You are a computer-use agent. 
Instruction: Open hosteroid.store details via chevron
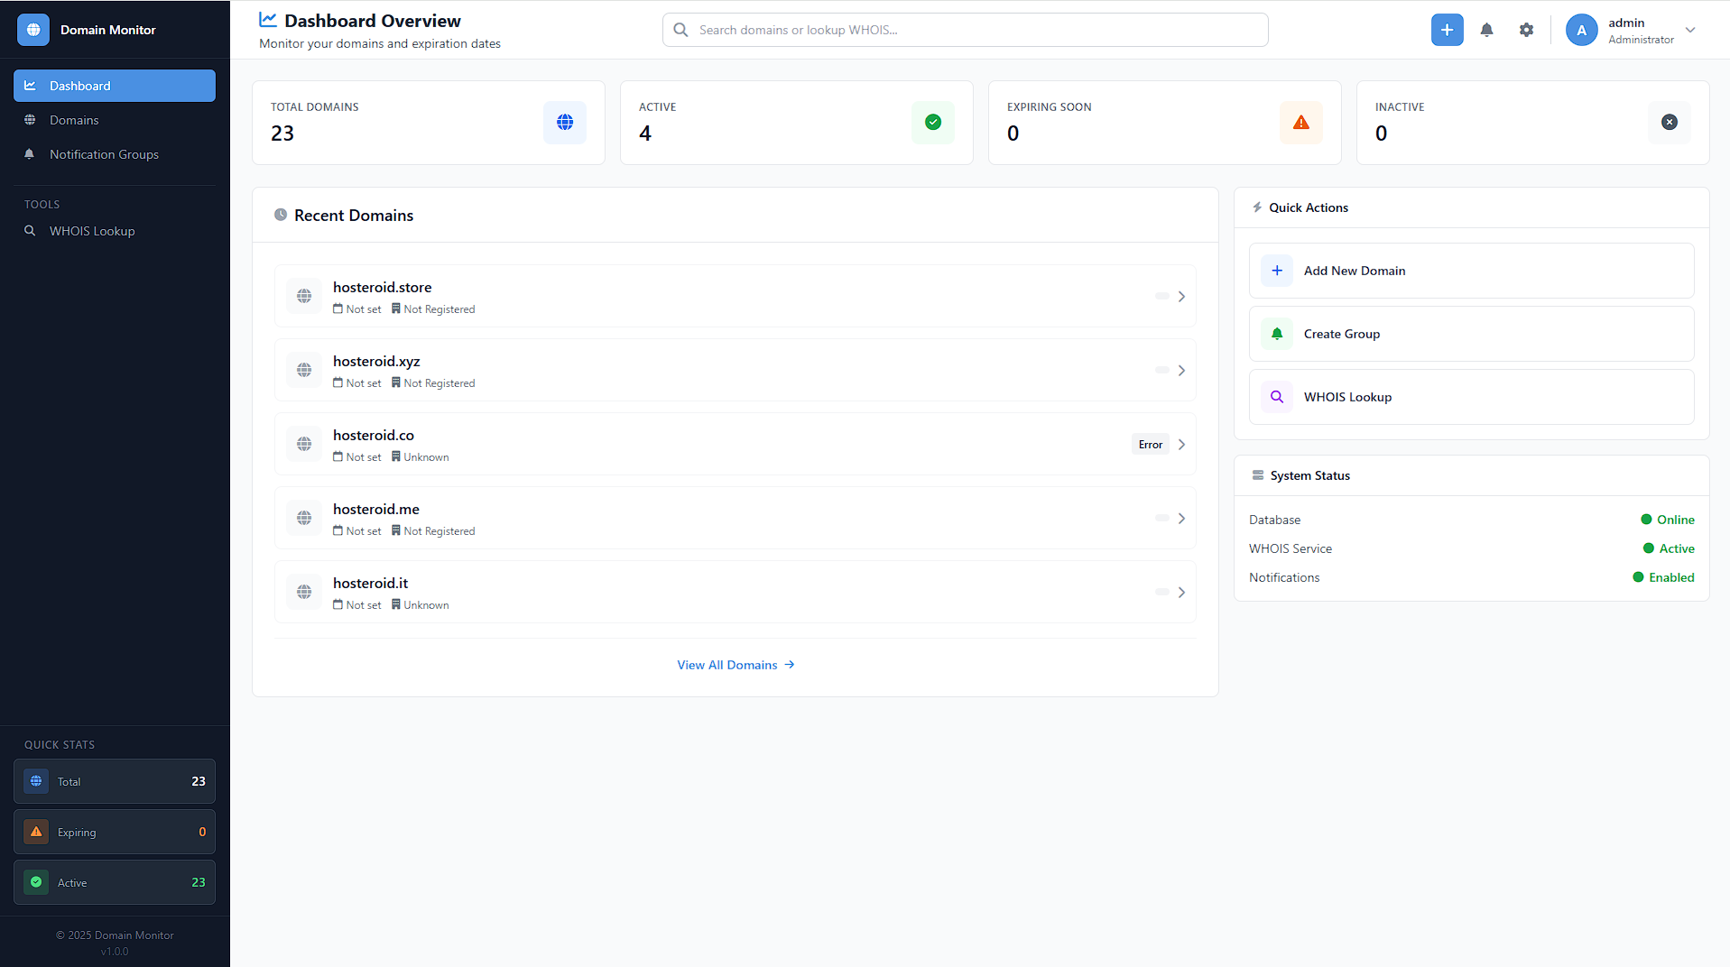point(1181,297)
